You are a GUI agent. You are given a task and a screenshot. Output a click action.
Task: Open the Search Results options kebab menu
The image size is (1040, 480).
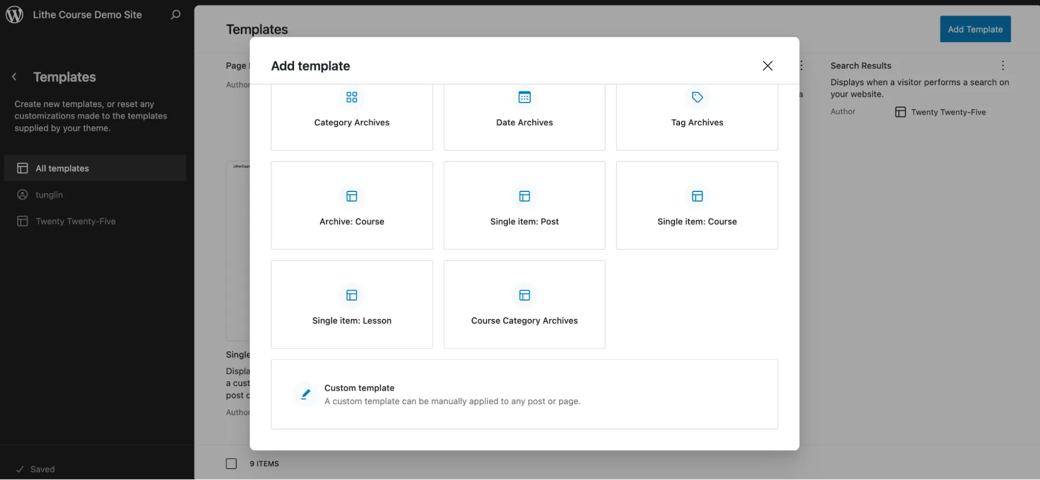pyautogui.click(x=1003, y=66)
